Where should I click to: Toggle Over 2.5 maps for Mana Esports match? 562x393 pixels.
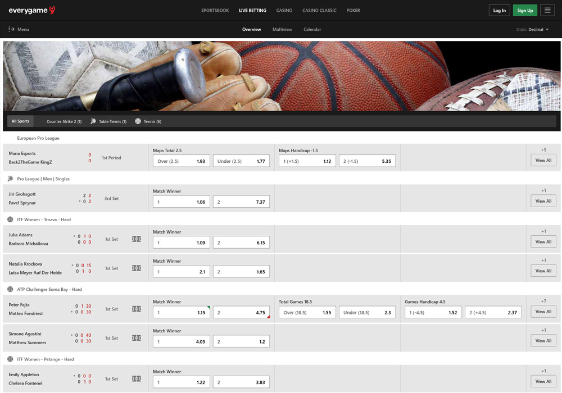[180, 161]
